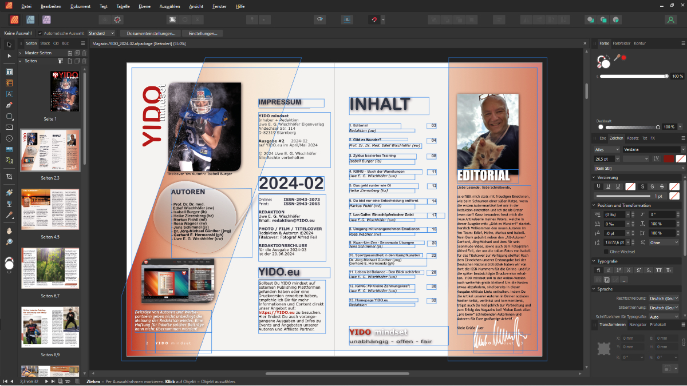
Task: Click the Dokumenteinstellungen... button
Action: 151,33
